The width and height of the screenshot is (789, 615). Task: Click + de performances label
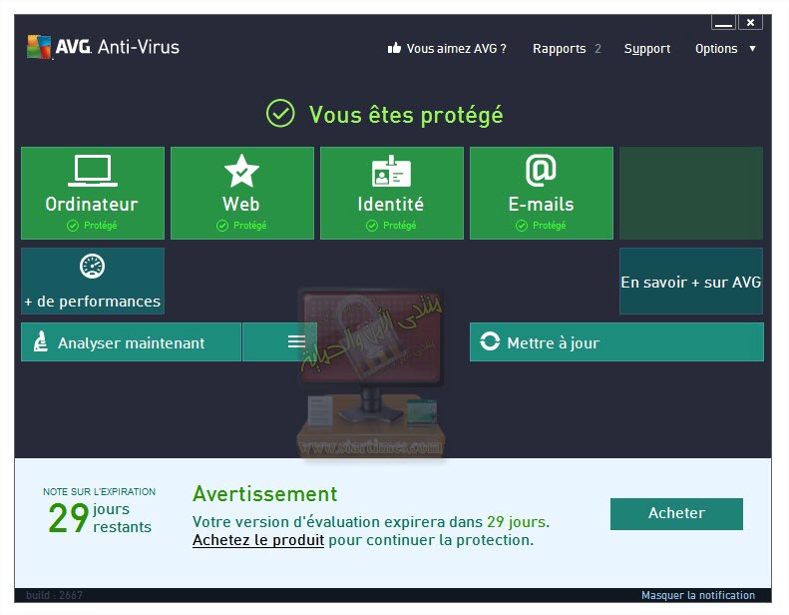click(93, 302)
